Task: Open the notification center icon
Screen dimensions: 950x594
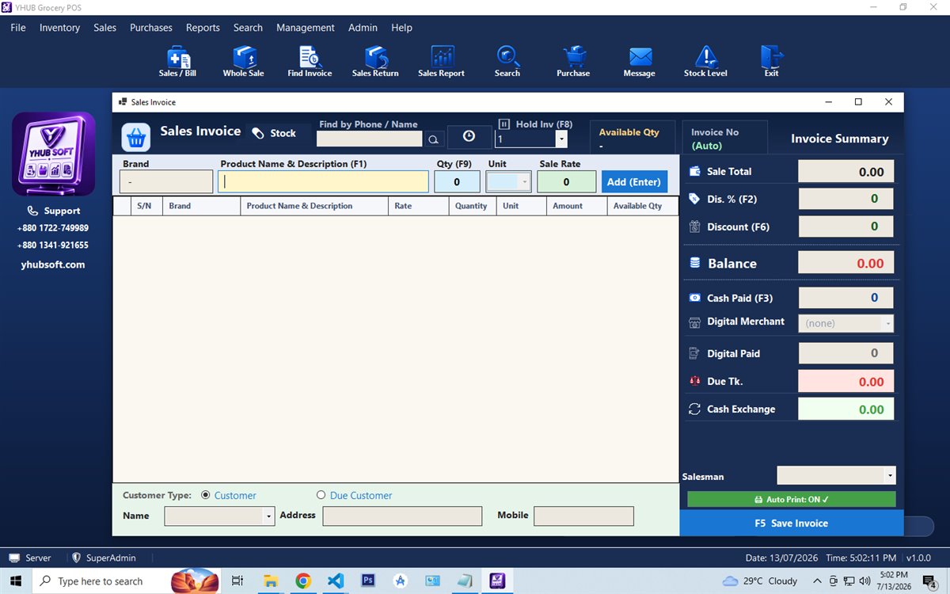Action: [x=930, y=581]
